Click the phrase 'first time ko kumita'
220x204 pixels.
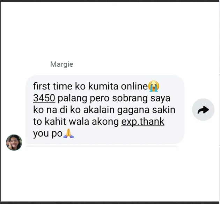pyautogui.click(x=76, y=86)
